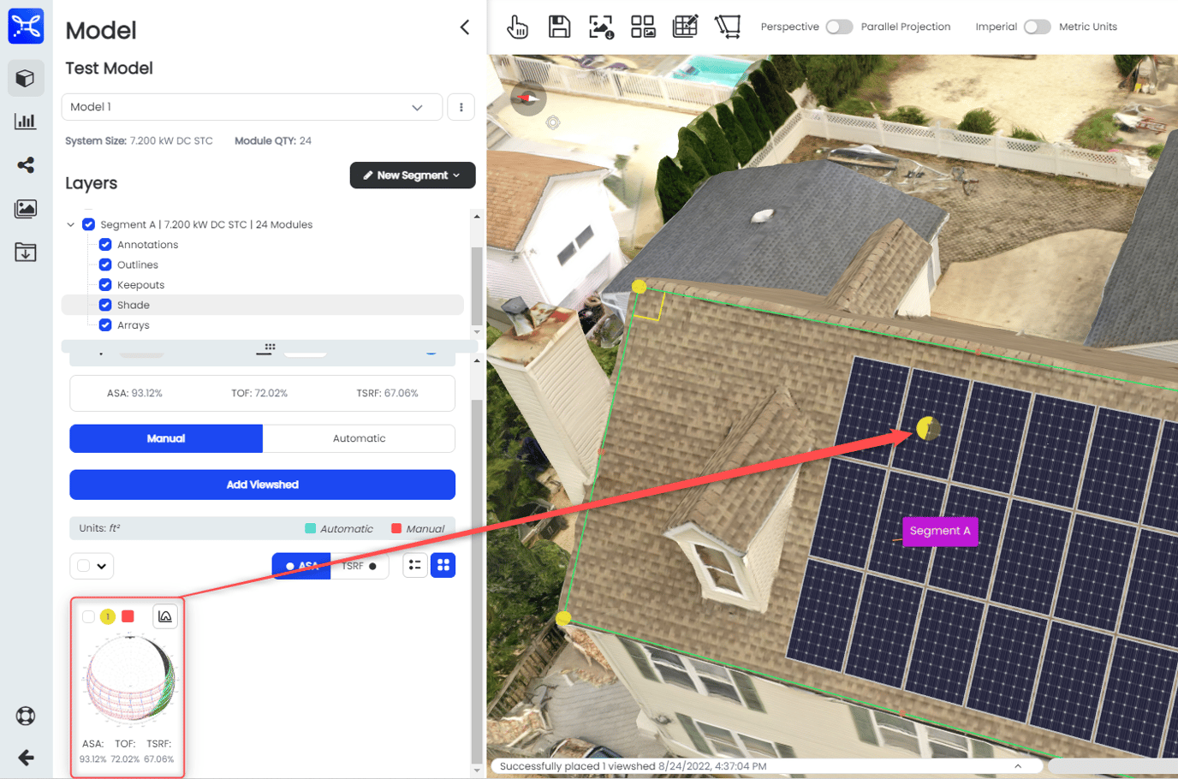
Task: Open the bar chart analytics panel
Action: pos(26,121)
